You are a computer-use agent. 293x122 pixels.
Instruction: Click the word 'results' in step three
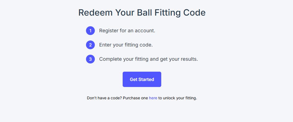click(x=189, y=59)
